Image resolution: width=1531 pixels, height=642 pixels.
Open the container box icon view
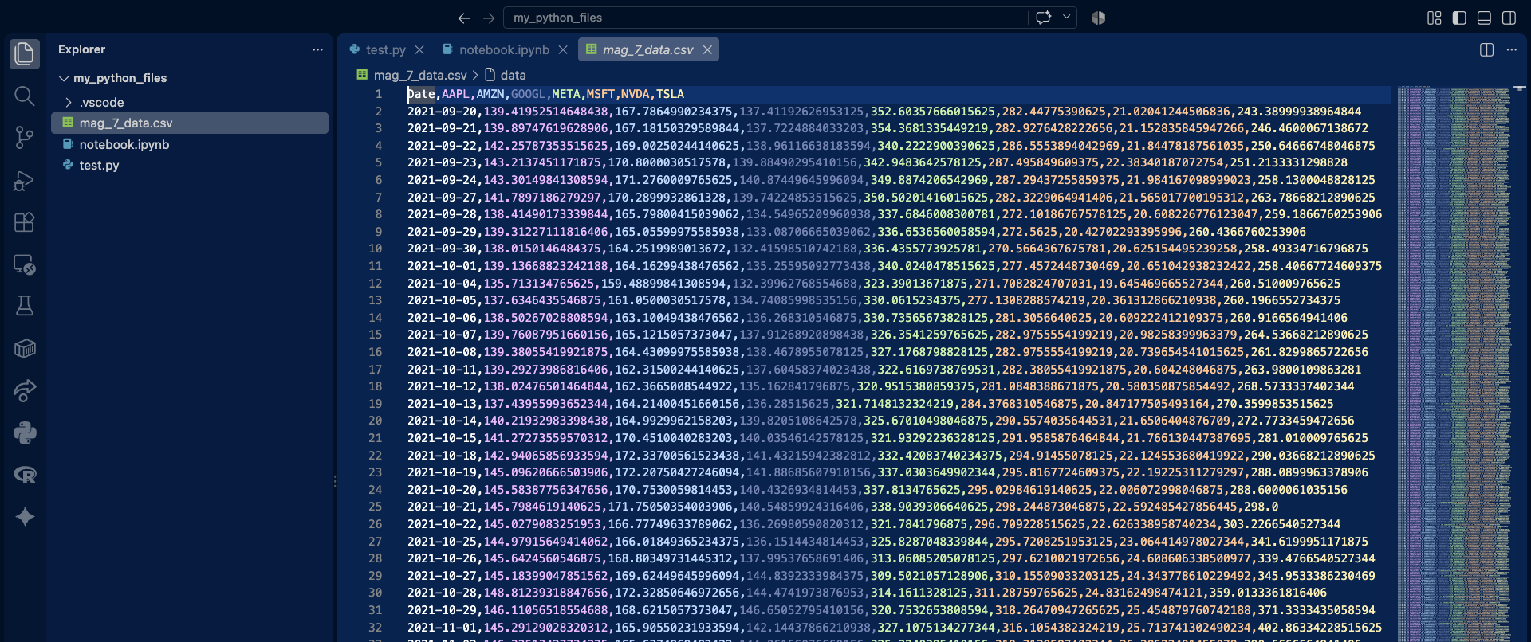pyautogui.click(x=25, y=348)
